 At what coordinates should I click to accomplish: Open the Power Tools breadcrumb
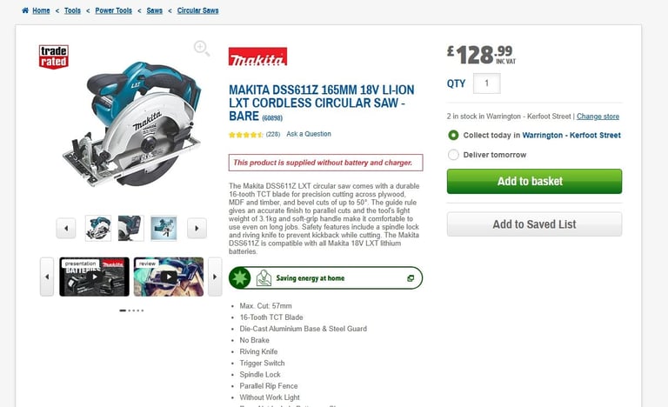113,10
